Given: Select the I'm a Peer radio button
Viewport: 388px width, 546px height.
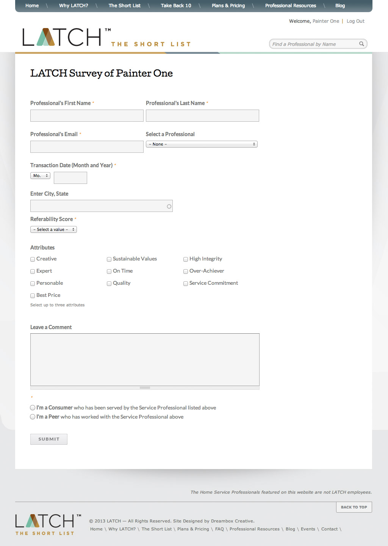Looking at the screenshot, I should [33, 417].
